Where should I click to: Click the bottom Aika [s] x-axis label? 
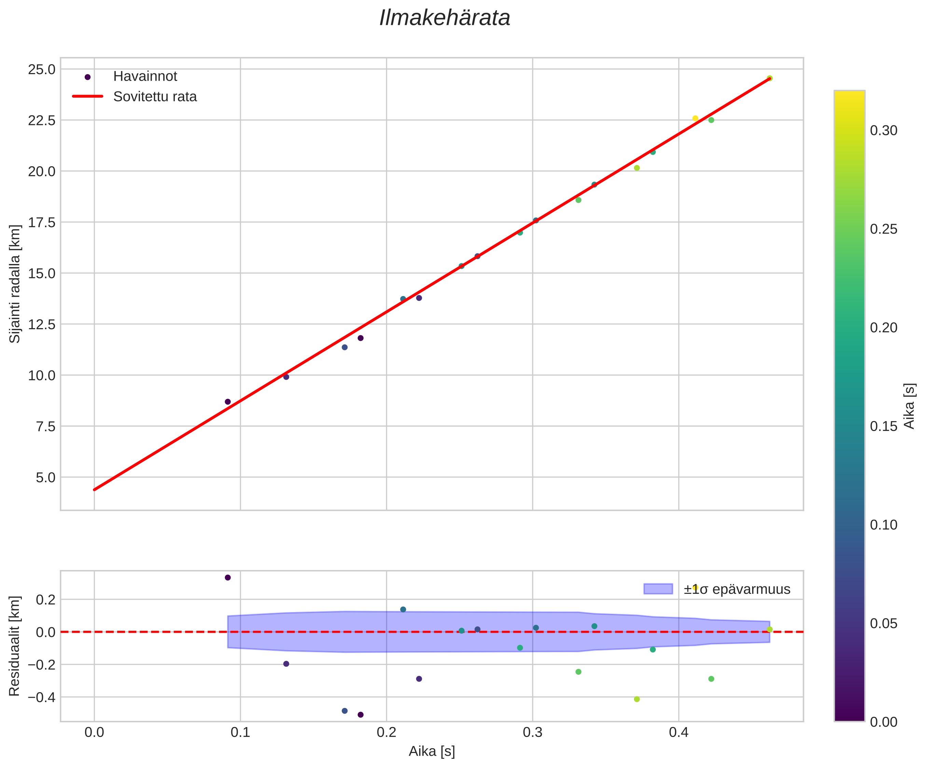(x=432, y=751)
